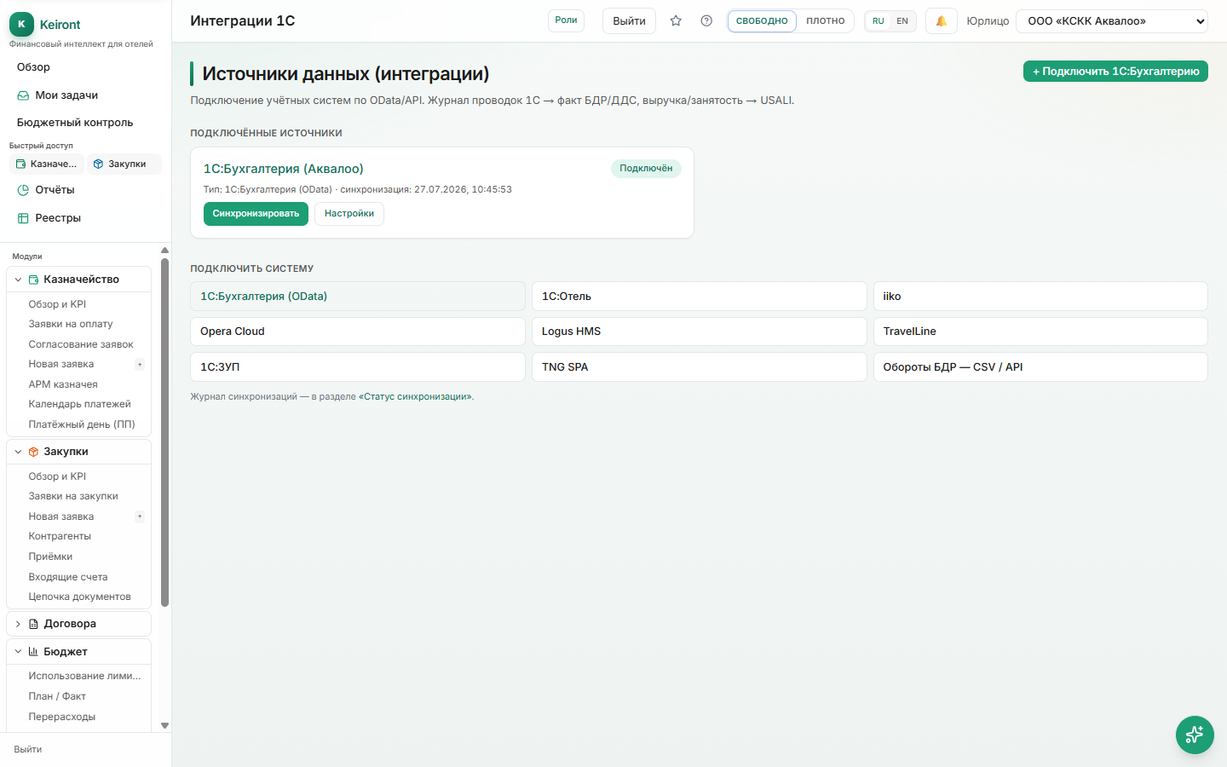Expand the Договора module chevron
The width and height of the screenshot is (1227, 767).
[x=18, y=624]
